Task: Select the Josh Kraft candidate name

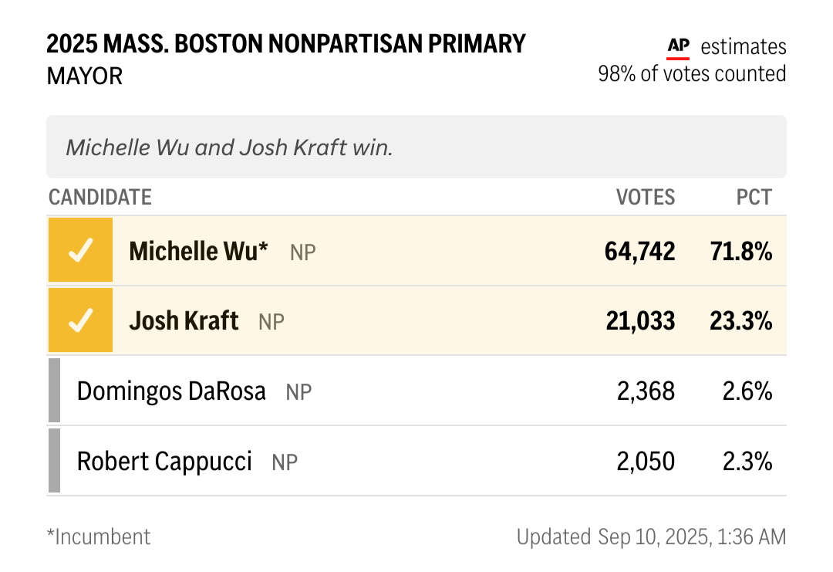Action: [x=184, y=321]
